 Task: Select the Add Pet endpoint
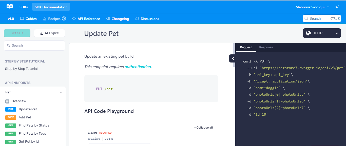25,117
